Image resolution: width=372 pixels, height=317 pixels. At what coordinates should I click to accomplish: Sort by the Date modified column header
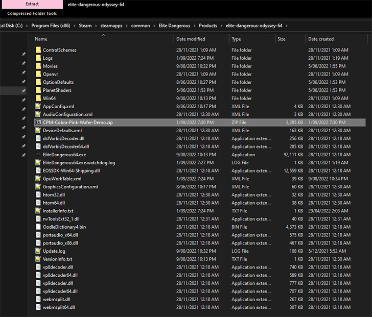click(x=191, y=39)
